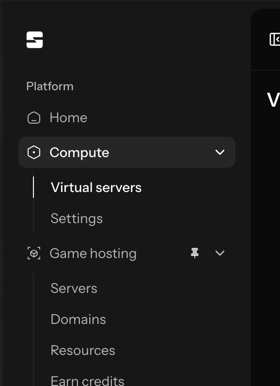Select the Game hosting label
This screenshot has height=386, width=280.
click(x=93, y=254)
